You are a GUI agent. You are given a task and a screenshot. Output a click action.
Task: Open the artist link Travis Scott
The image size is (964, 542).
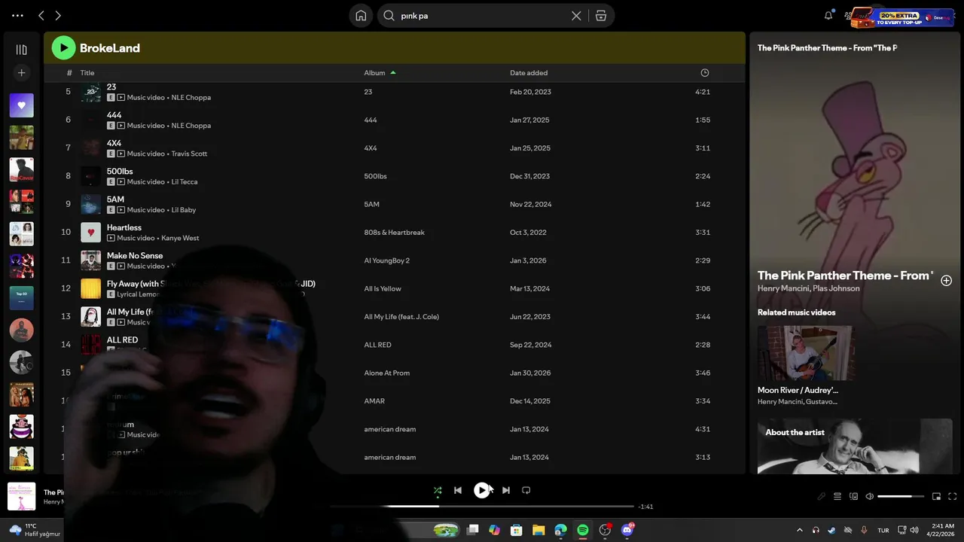[x=189, y=154]
